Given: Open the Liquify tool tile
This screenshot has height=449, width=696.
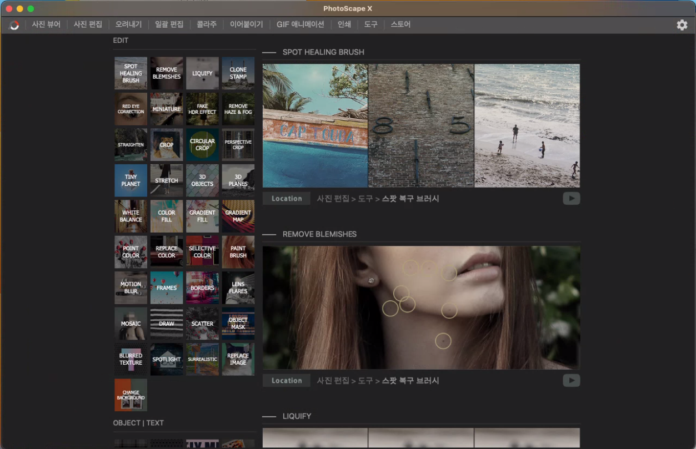Looking at the screenshot, I should click(x=202, y=73).
